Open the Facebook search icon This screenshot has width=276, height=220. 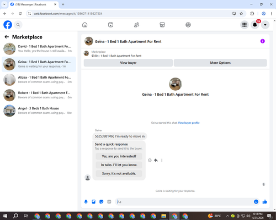18,25
